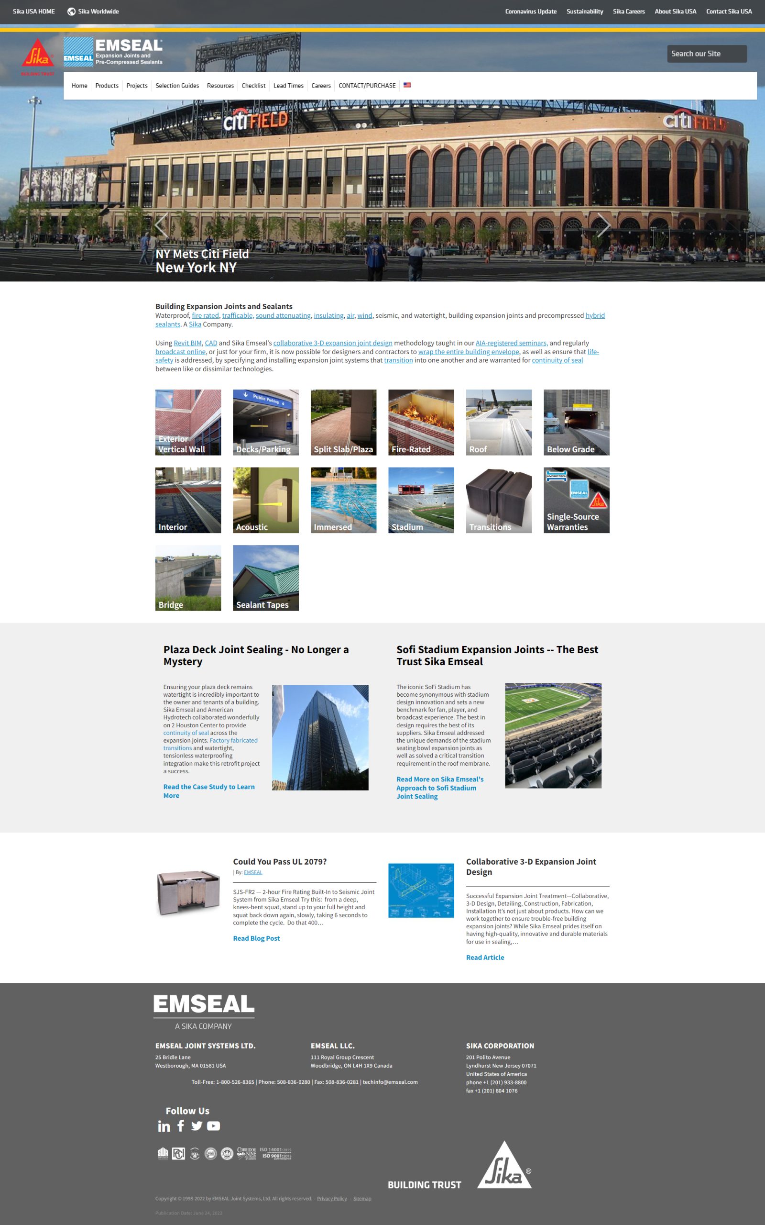Follow the Privacy Policy footer link

pos(332,1198)
